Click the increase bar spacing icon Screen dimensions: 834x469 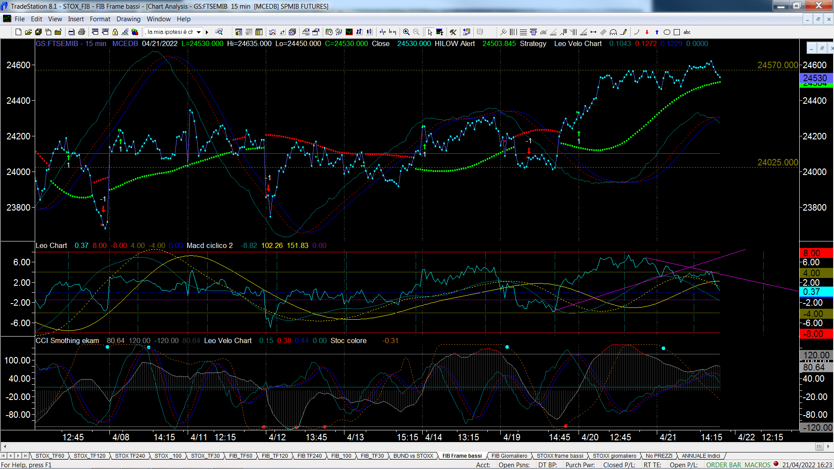point(393,32)
